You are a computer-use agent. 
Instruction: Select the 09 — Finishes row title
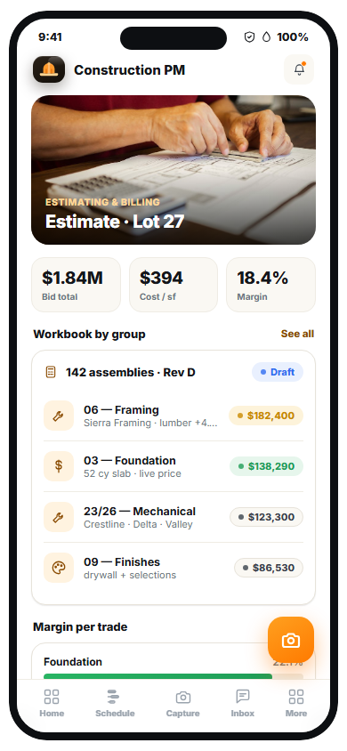(x=122, y=562)
